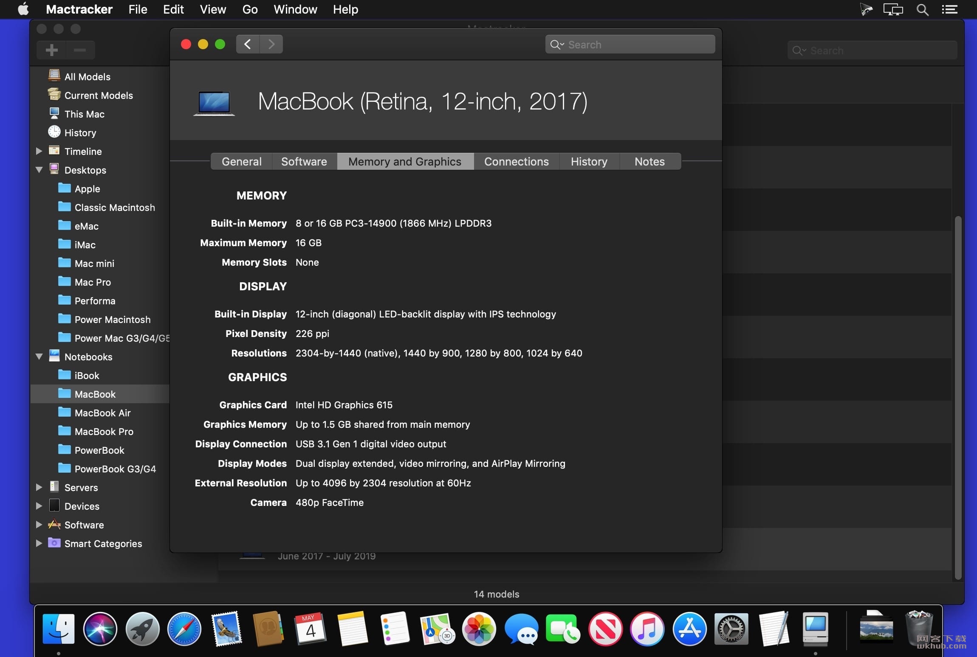Go back with the left chevron button

(248, 44)
